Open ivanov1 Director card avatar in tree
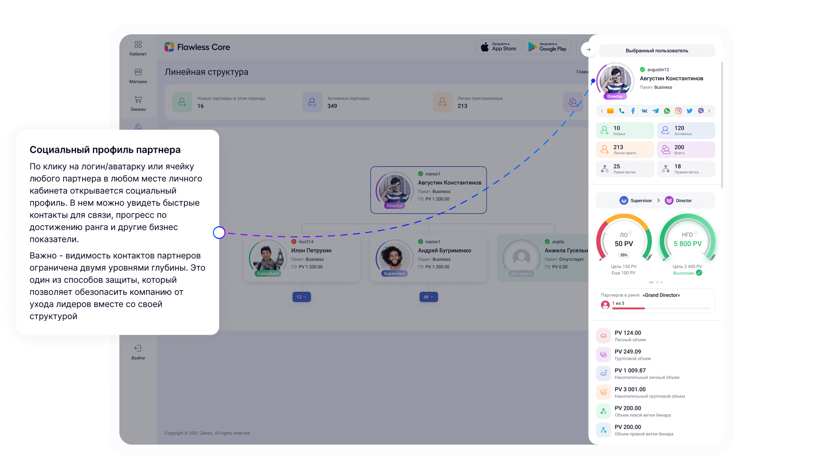Image resolution: width=825 pixels, height=461 pixels. [x=394, y=190]
